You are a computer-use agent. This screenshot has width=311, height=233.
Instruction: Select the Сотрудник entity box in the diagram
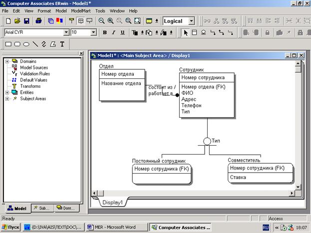coord(206,95)
